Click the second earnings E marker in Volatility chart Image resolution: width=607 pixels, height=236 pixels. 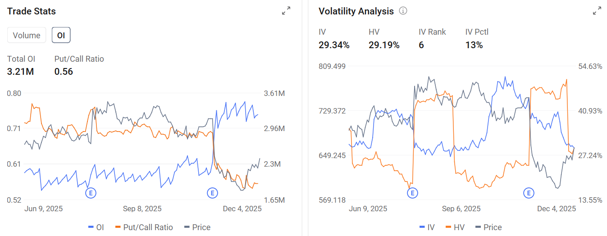(x=529, y=193)
